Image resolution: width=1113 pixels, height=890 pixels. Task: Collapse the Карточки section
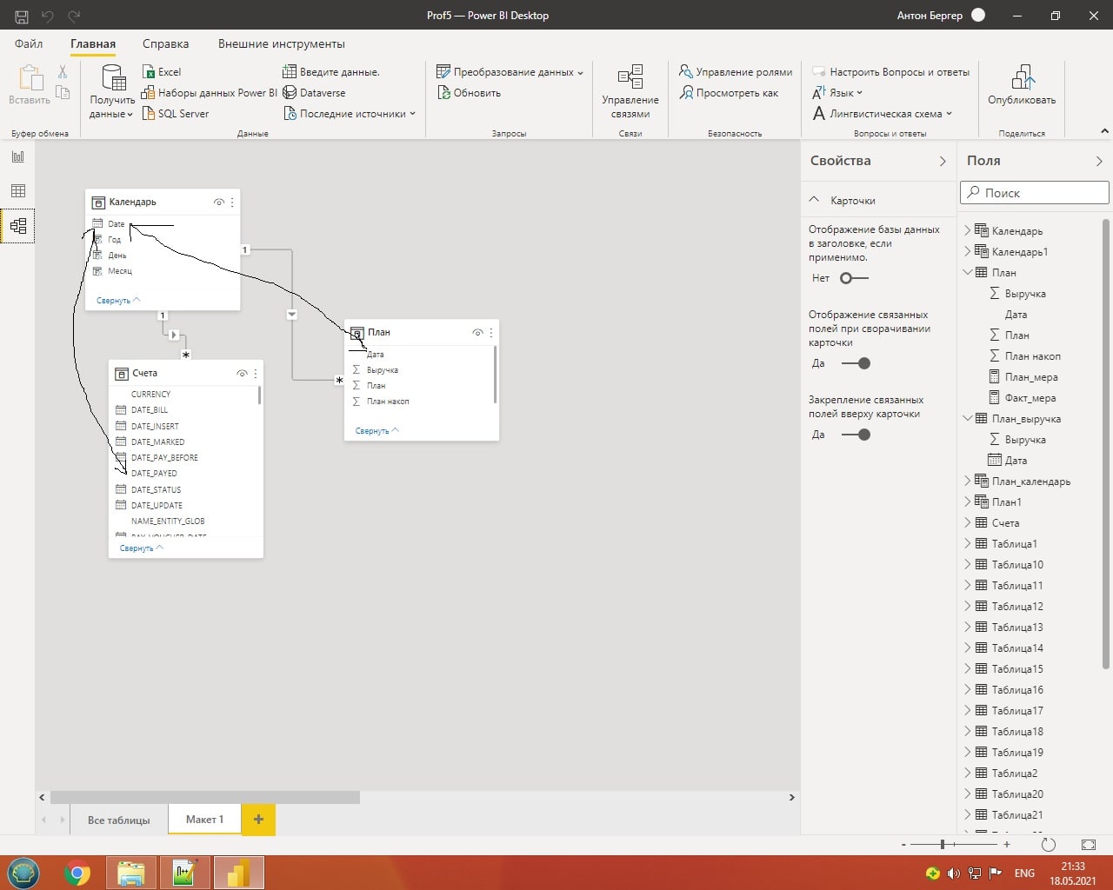pos(815,200)
